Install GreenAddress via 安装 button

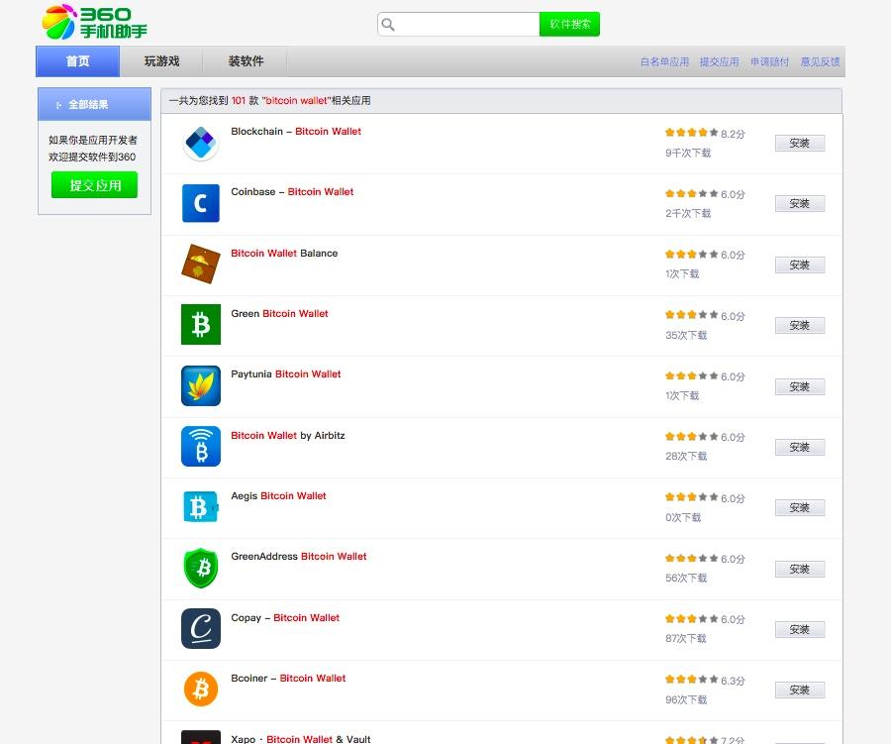tap(800, 569)
